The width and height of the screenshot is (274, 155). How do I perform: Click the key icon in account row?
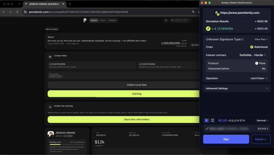tap(207, 129)
